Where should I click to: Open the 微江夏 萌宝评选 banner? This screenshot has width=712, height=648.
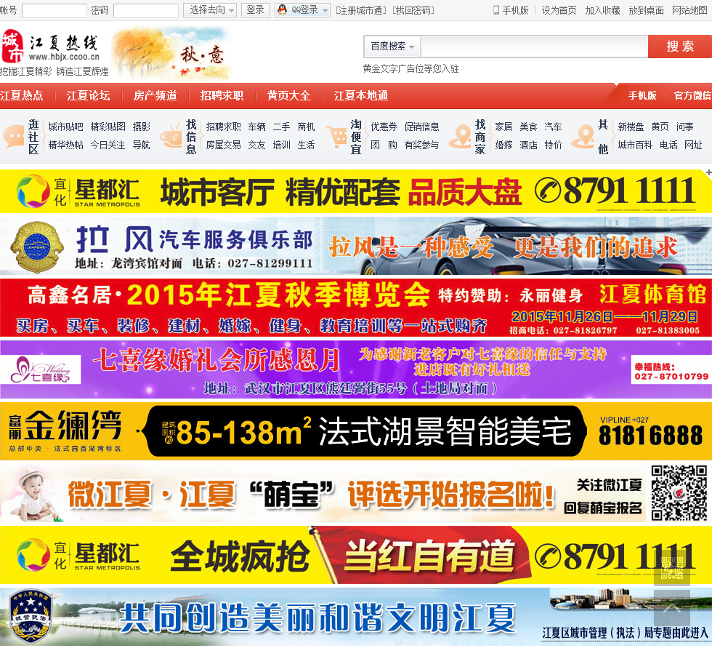[x=356, y=493]
